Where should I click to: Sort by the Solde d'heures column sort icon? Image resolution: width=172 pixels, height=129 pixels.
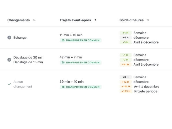coord(148,20)
